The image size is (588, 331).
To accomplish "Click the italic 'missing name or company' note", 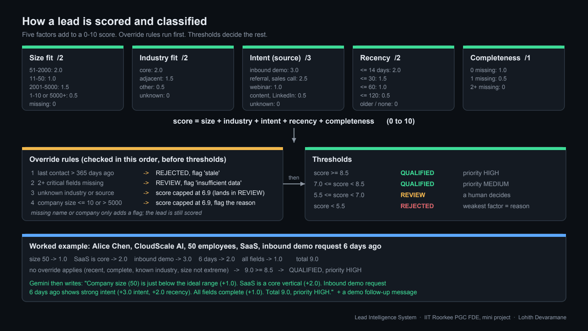I will [x=116, y=213].
